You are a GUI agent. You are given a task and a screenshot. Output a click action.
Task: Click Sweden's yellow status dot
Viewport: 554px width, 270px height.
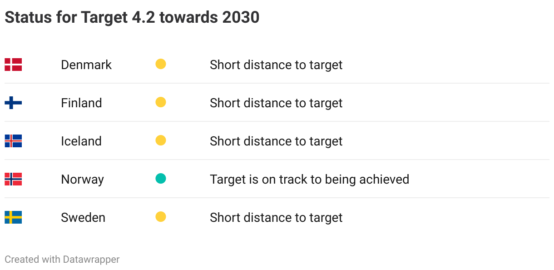pos(161,217)
